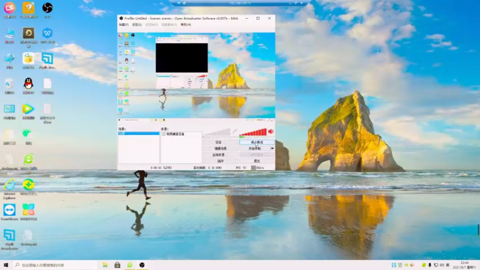The image size is (480, 270).
Task: Open the 360 browser green e icon
Action: (28, 160)
